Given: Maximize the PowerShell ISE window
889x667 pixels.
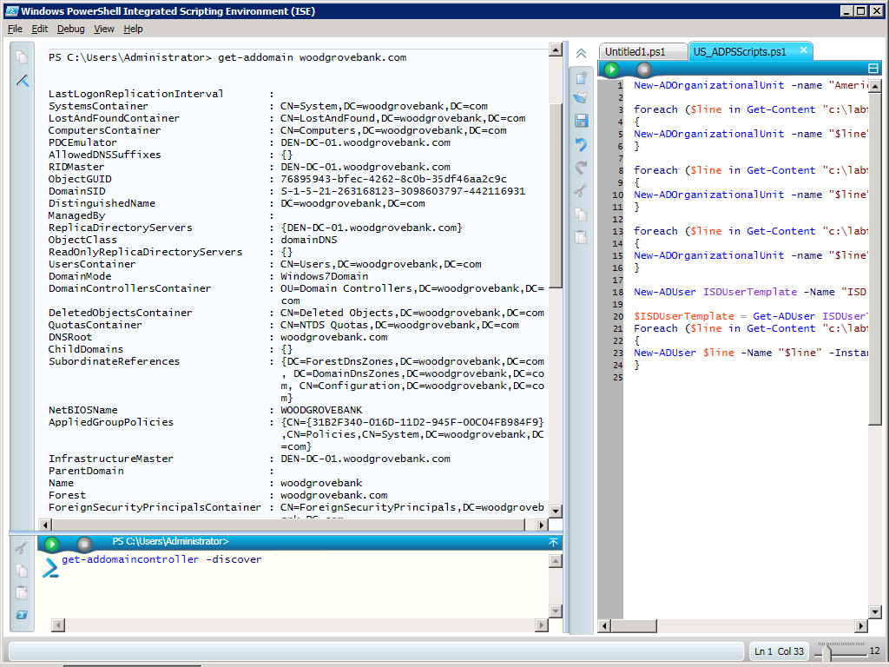Looking at the screenshot, I should (860, 10).
